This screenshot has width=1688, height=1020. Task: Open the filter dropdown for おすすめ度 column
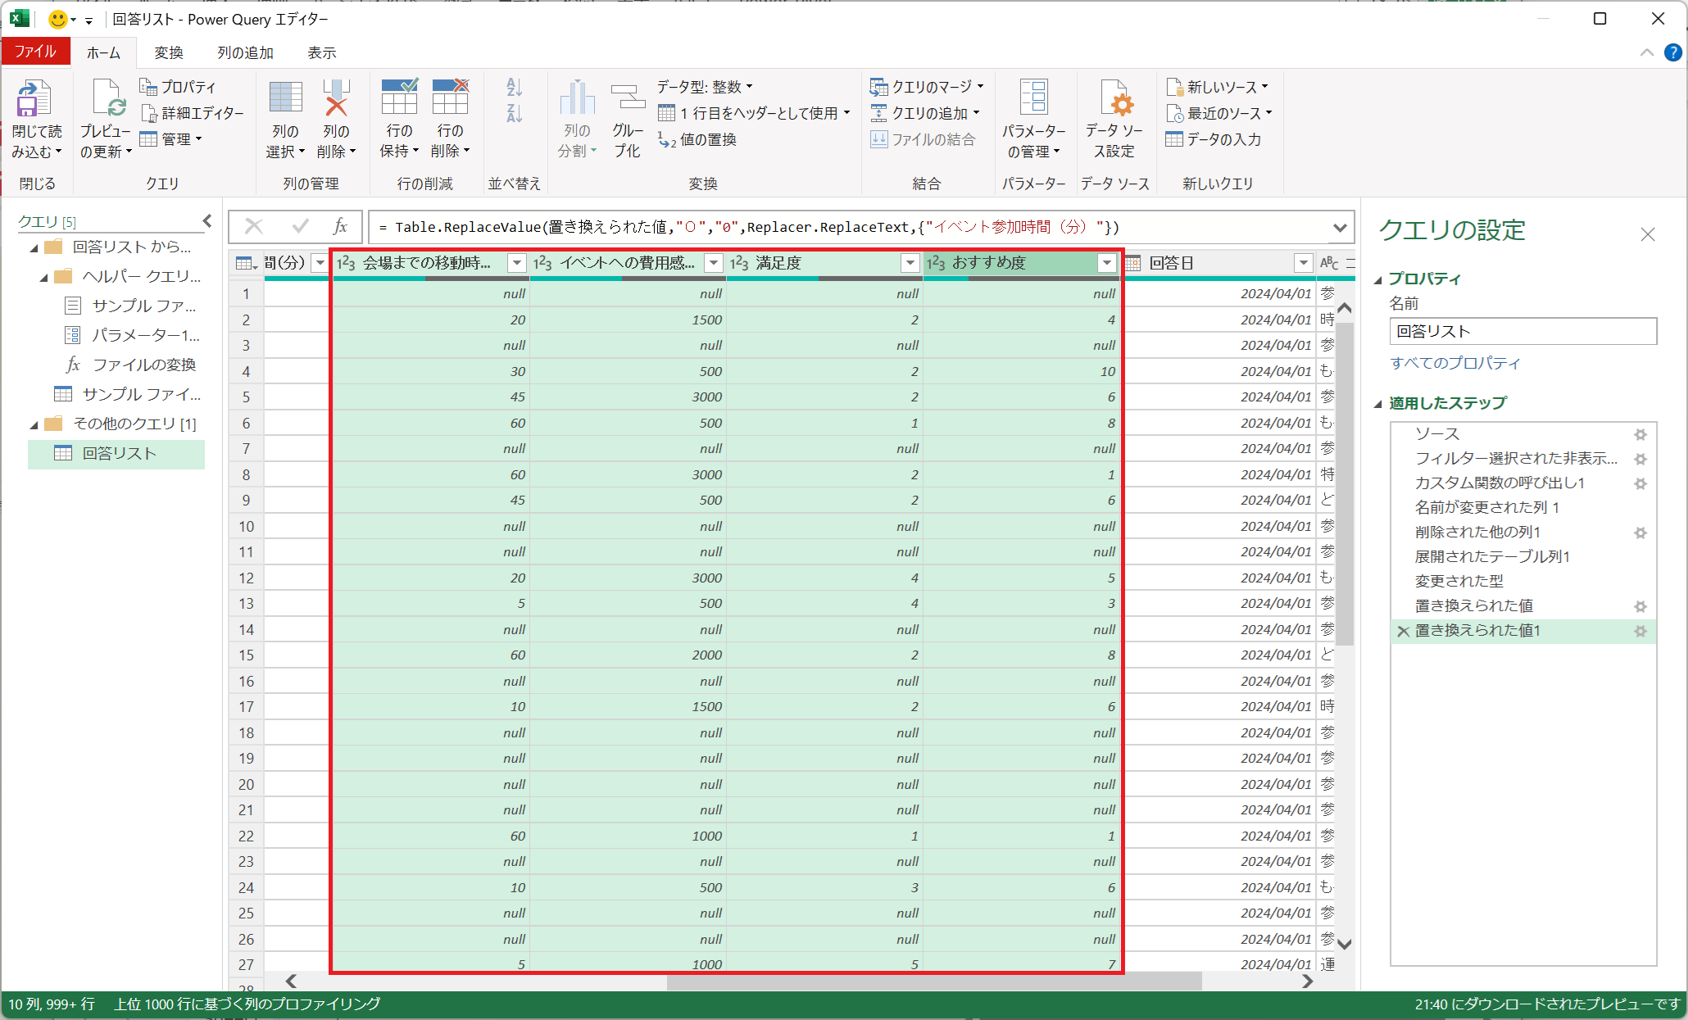click(x=1106, y=263)
